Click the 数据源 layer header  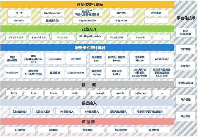tap(87, 121)
